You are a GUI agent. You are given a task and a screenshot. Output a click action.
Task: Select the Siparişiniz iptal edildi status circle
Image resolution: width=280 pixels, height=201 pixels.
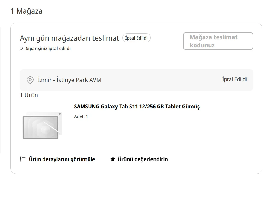click(21, 48)
